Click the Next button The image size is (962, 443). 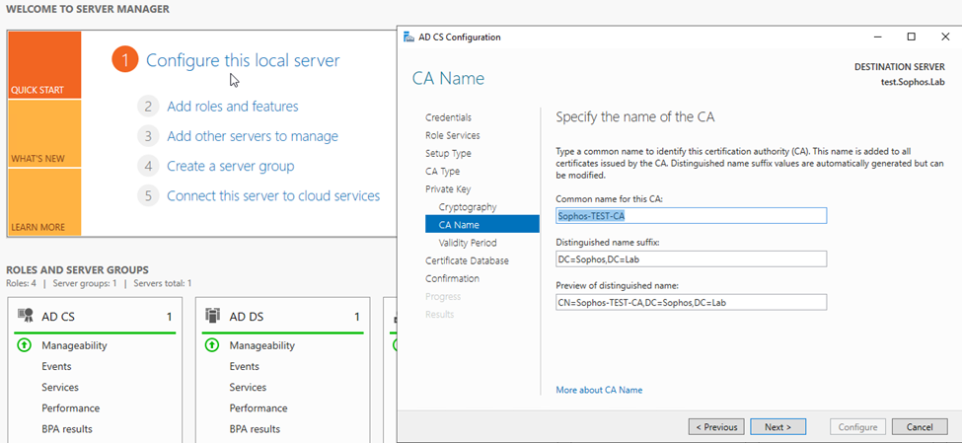tap(777, 427)
